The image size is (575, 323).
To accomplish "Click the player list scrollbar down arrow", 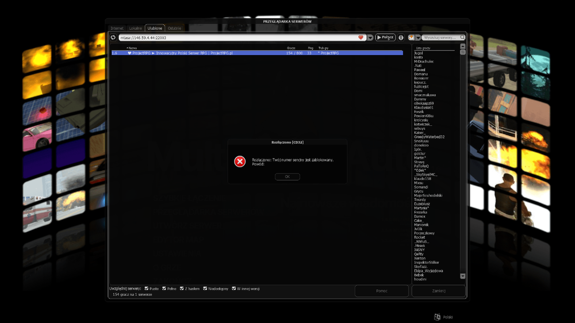I will pos(463,276).
